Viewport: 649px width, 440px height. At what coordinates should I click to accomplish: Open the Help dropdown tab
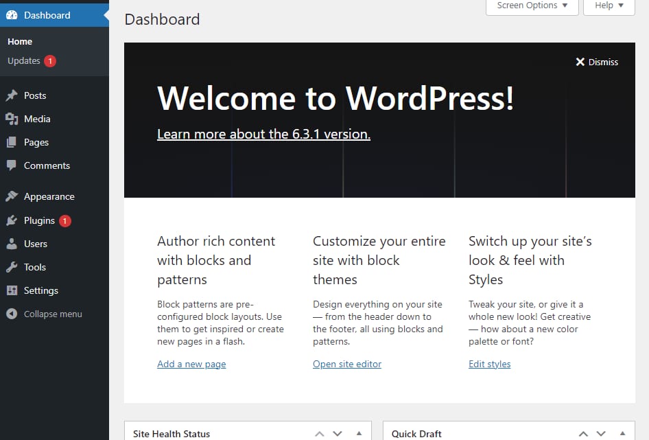(x=609, y=5)
